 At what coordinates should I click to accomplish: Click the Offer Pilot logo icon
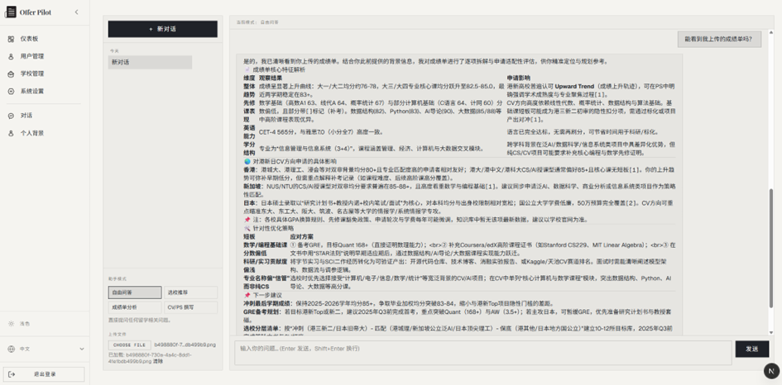pos(11,12)
